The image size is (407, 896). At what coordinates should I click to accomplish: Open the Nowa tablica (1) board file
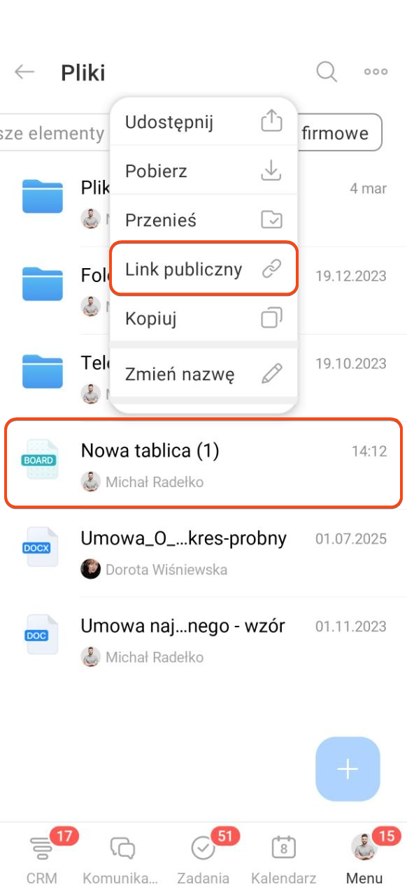pos(203,463)
